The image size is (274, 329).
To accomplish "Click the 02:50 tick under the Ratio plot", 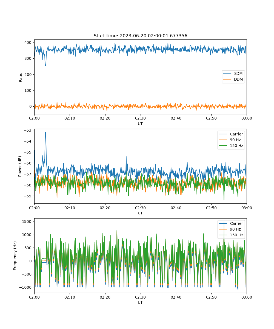I will click(211, 118).
